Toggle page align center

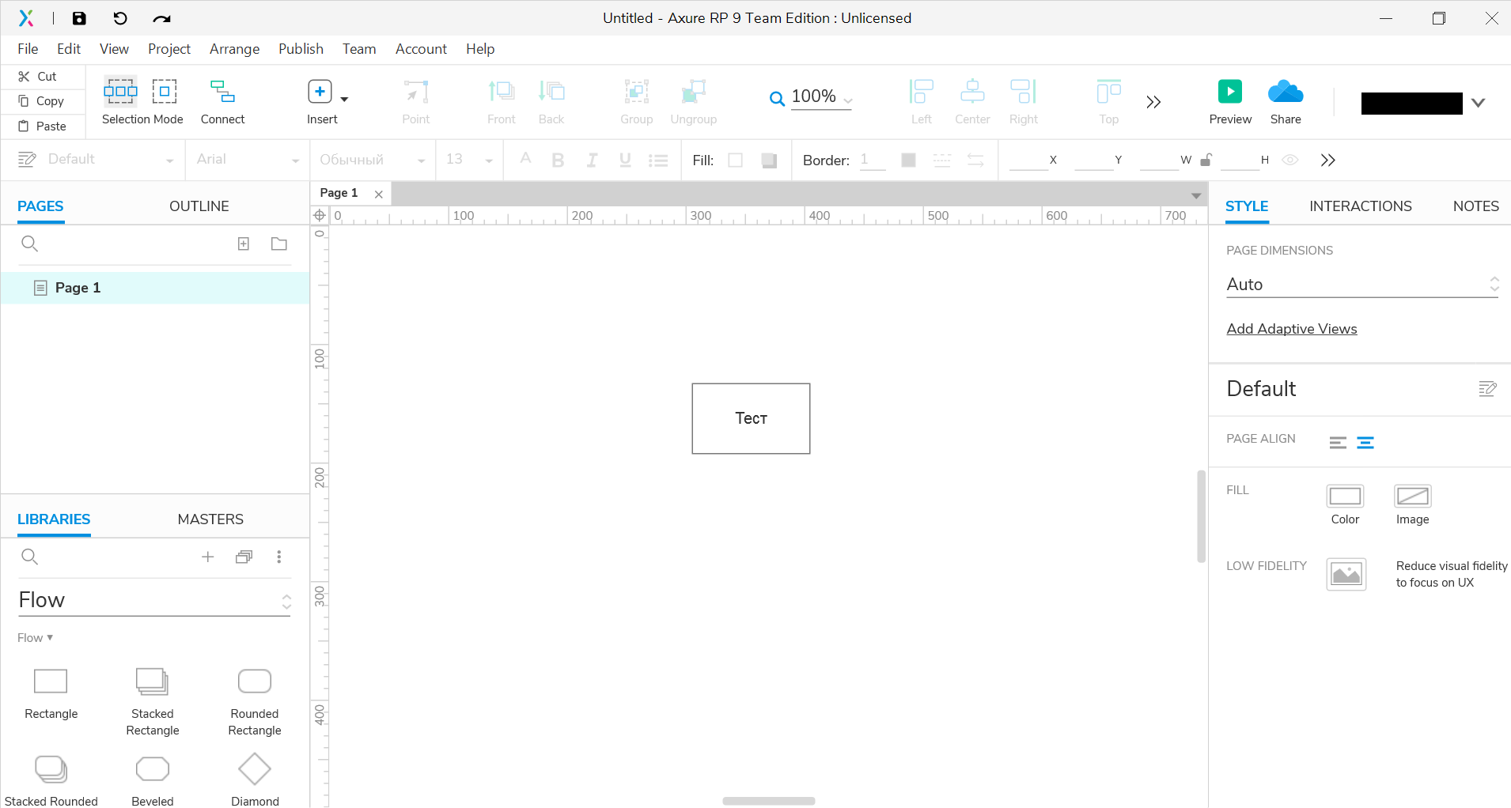click(x=1365, y=443)
